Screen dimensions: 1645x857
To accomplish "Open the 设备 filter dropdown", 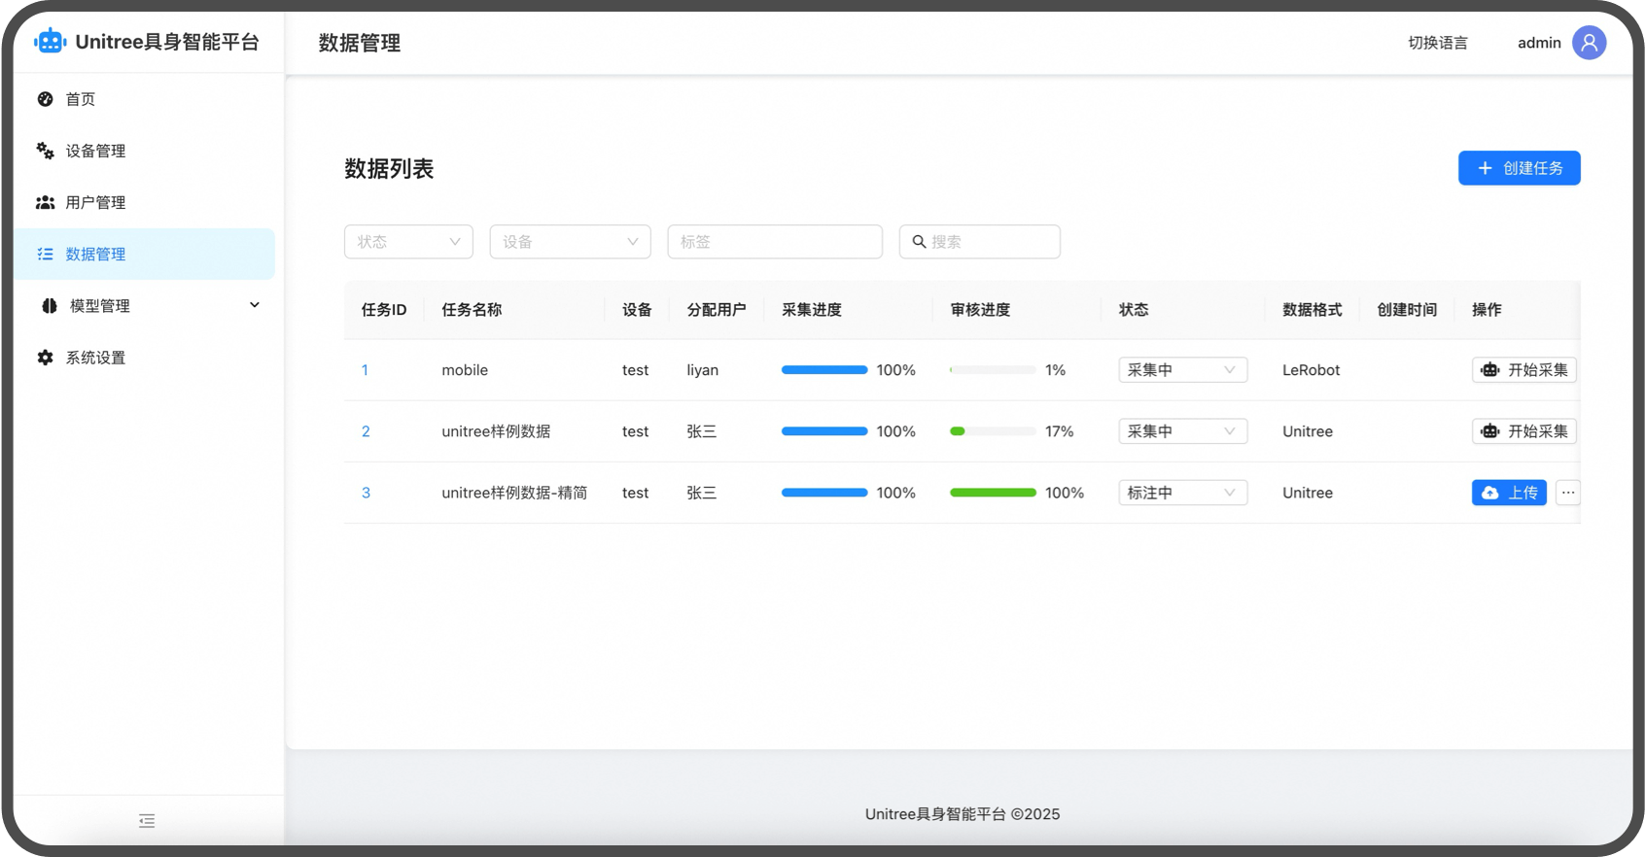I will 570,242.
